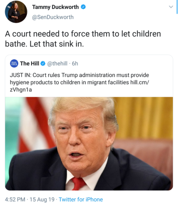
Task: Open the Twitter for iPhone source link
Action: tap(81, 199)
